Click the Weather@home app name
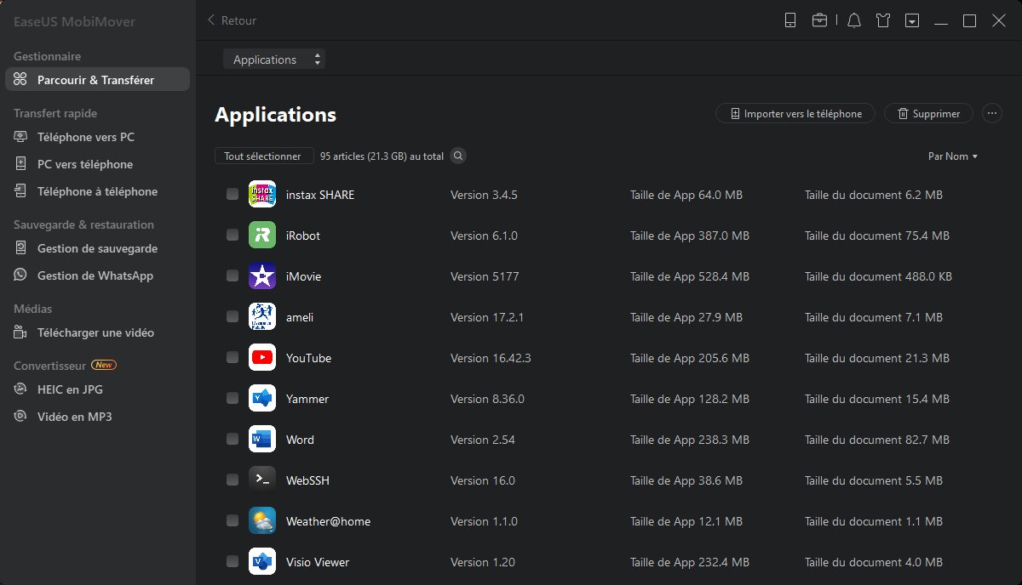The image size is (1022, 585). coord(328,521)
